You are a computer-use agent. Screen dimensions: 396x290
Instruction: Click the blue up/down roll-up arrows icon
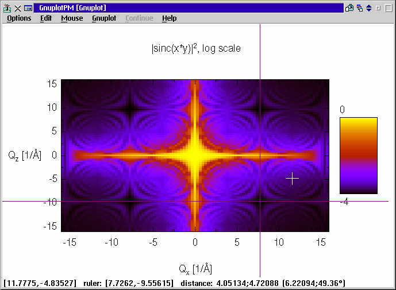coord(369,8)
